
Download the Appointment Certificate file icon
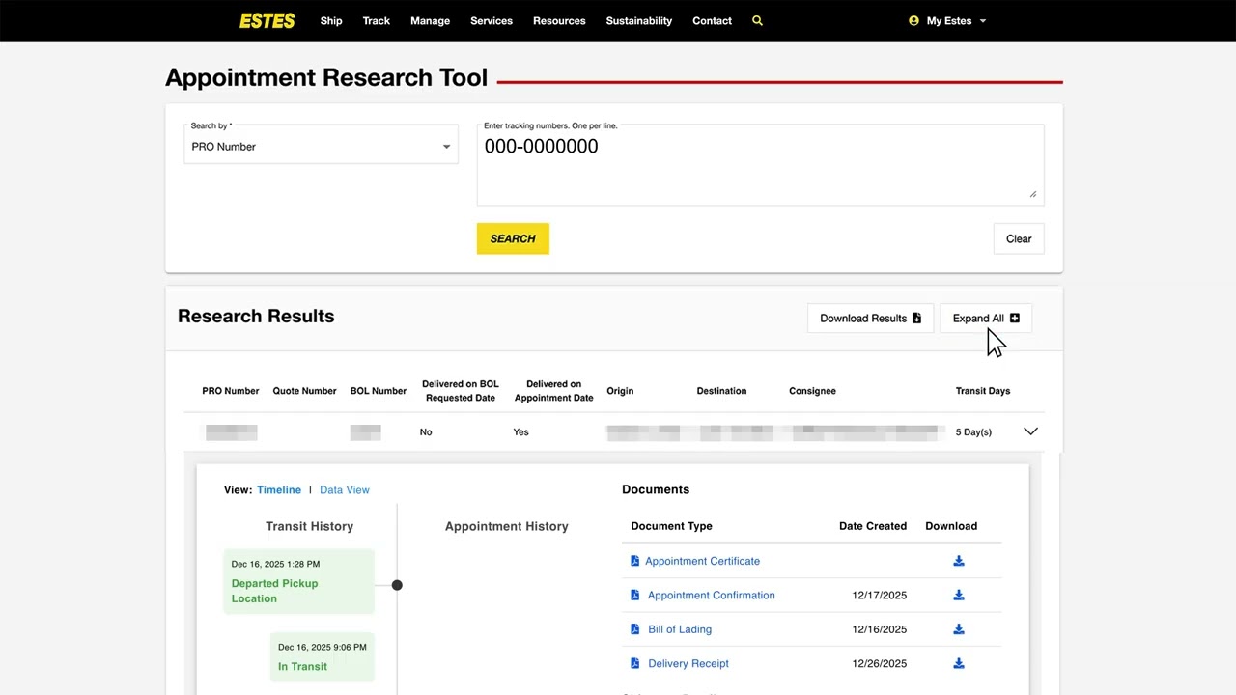[959, 561]
